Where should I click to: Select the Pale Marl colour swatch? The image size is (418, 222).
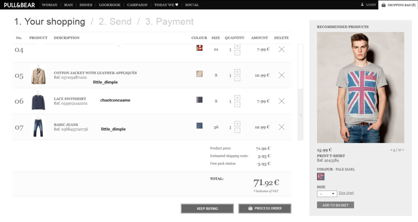[321, 177]
